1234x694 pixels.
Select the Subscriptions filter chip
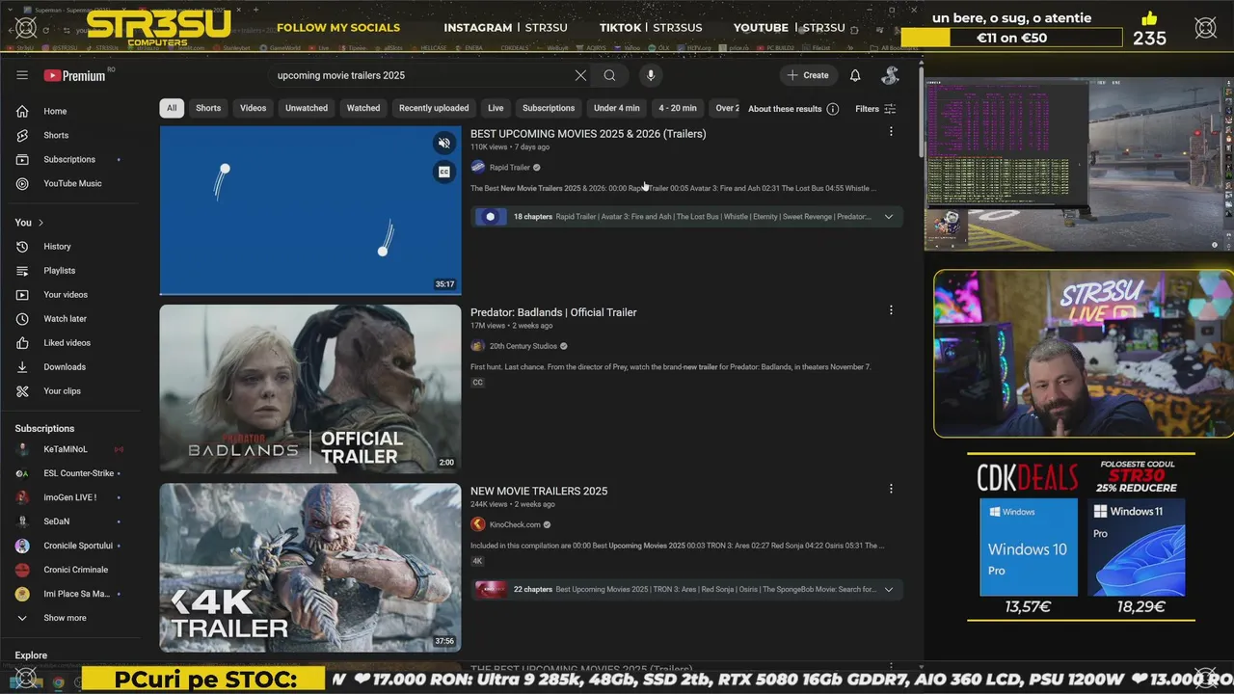(x=549, y=108)
